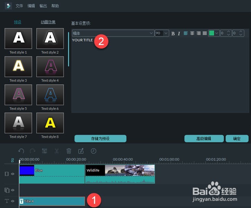251x208 pixels.
Task: Click the preset list vertical scrollbar
Action: pyautogui.click(x=69, y=49)
